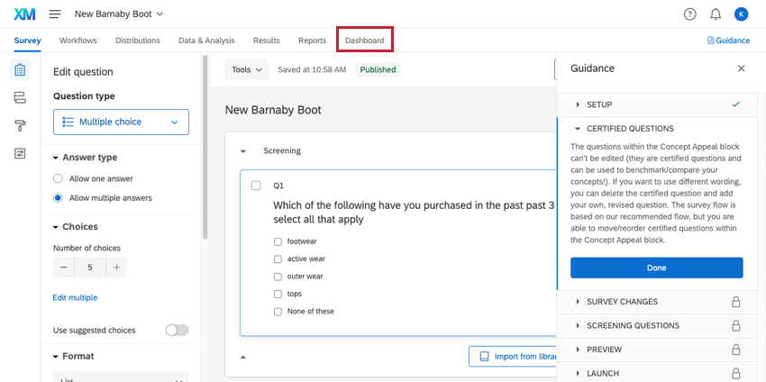Click the Done button in Guidance

[656, 268]
